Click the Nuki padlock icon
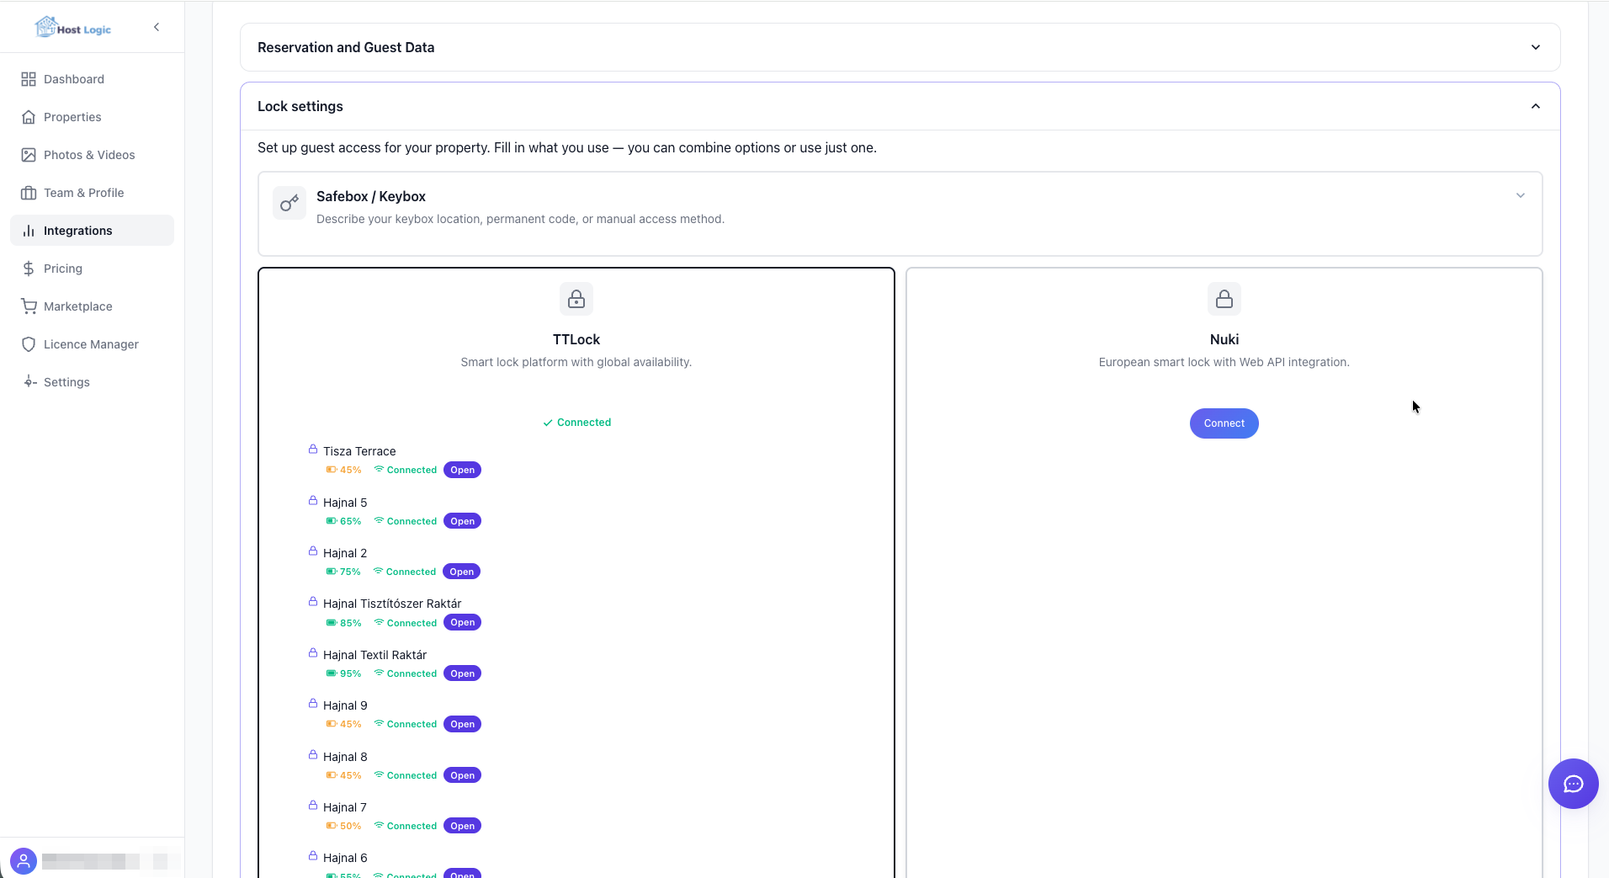 [1224, 299]
